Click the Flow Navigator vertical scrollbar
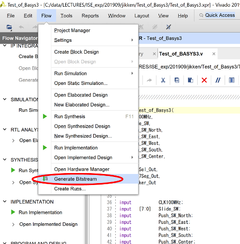240x244 pixels. click(86, 219)
